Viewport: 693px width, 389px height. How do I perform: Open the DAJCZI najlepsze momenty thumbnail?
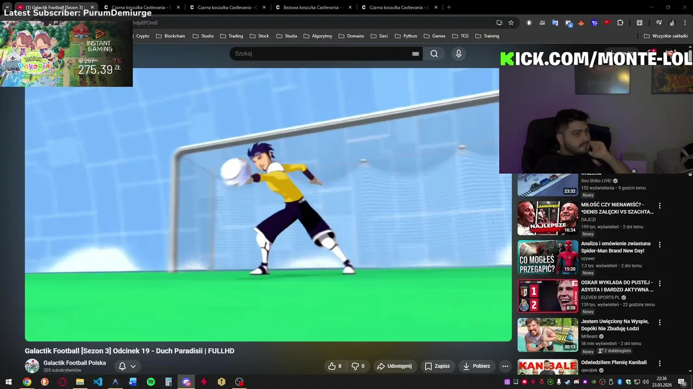pyautogui.click(x=547, y=218)
